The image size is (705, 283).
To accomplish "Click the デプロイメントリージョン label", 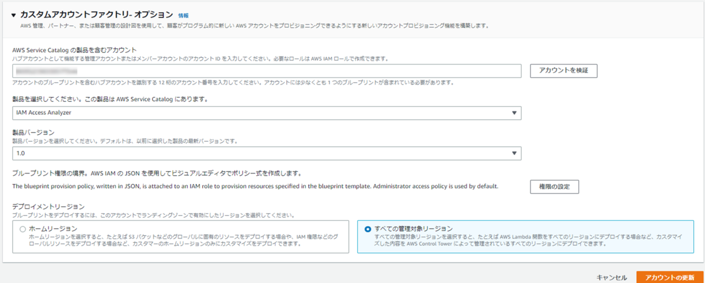I will tap(49, 207).
